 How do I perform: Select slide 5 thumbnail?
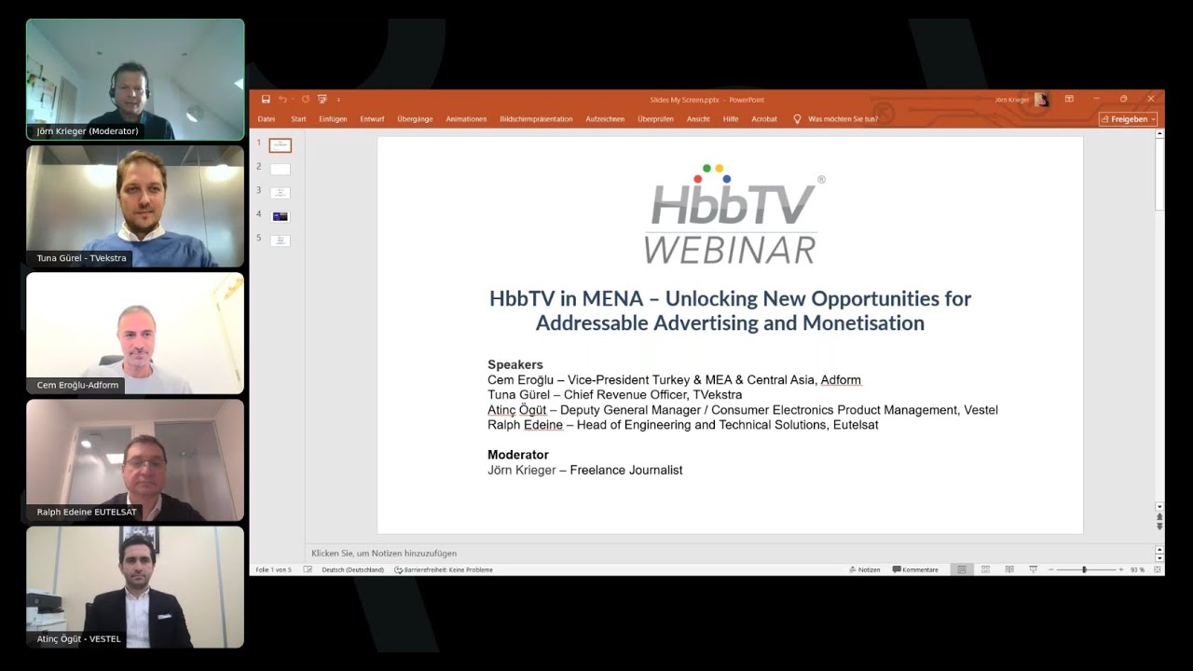(x=280, y=240)
